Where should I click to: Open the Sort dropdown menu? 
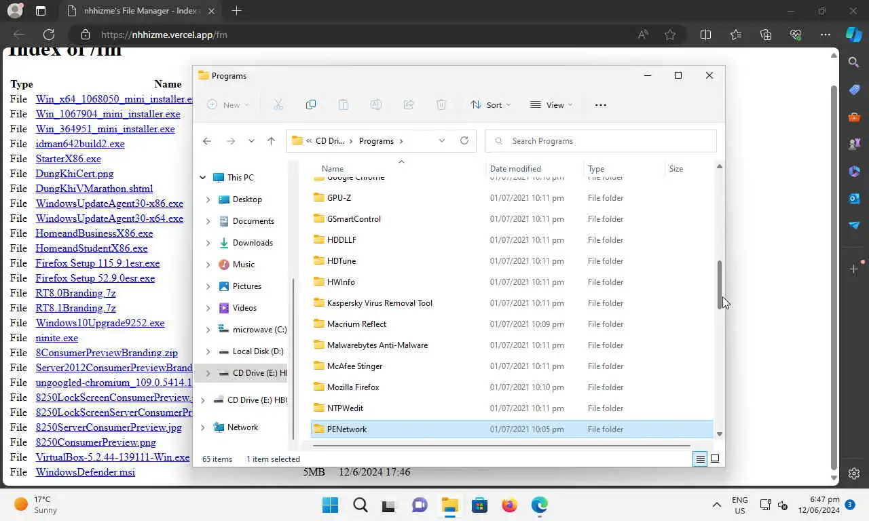pyautogui.click(x=491, y=104)
